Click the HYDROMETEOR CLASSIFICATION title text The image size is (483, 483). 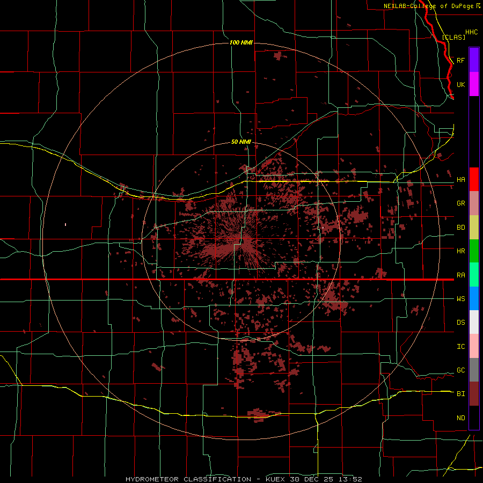(188, 479)
